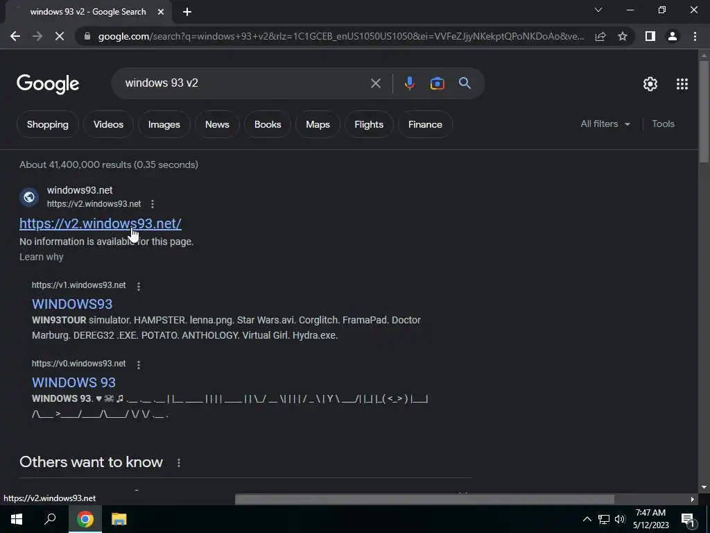Filter results by Images
The width and height of the screenshot is (710, 533).
coord(164,124)
